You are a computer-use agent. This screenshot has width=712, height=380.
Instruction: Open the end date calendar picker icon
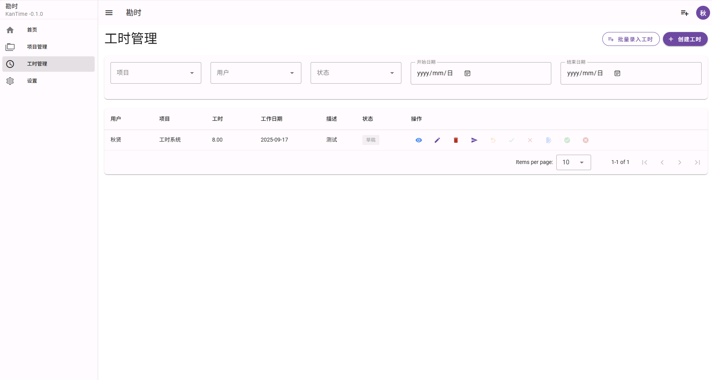pyautogui.click(x=617, y=73)
